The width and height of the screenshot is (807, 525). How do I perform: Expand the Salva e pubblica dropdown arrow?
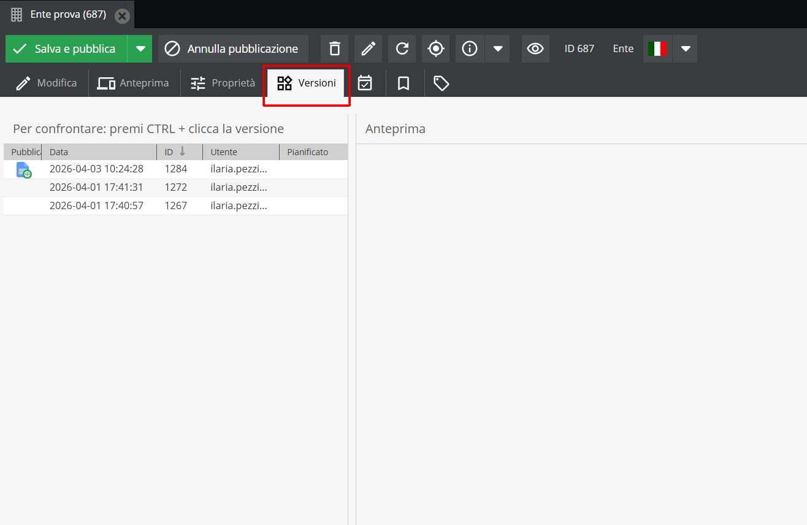click(140, 49)
